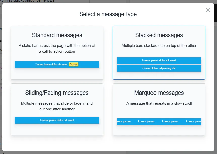Click the 'Standard messages' heading

tap(57, 35)
